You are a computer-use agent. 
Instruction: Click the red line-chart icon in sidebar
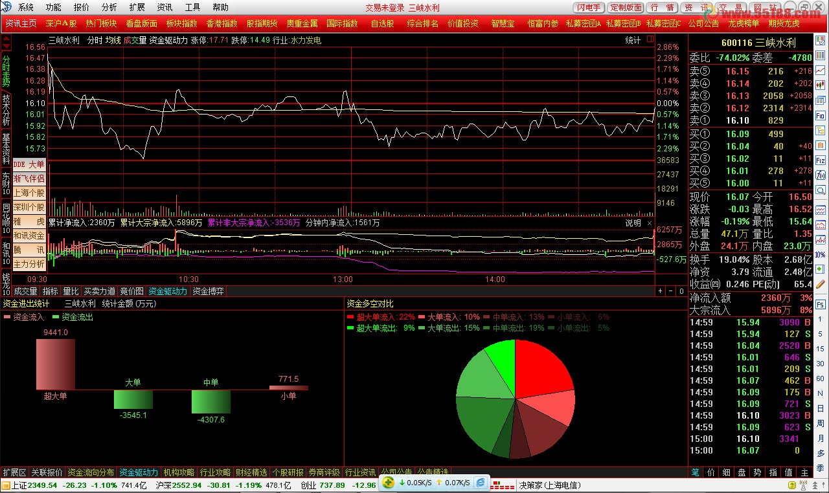tap(821, 69)
